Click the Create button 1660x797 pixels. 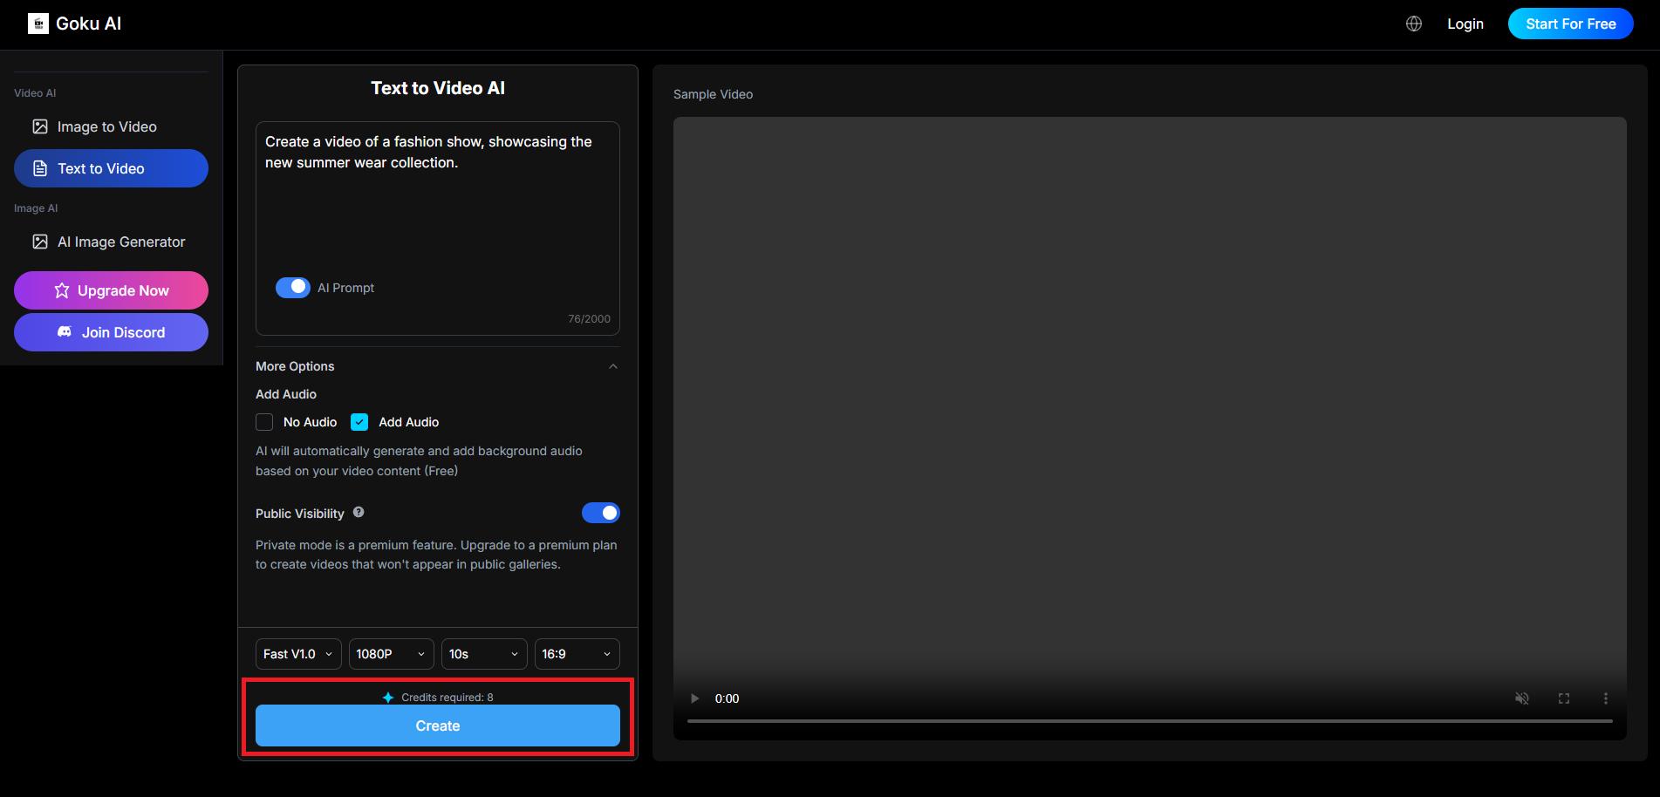pos(438,725)
